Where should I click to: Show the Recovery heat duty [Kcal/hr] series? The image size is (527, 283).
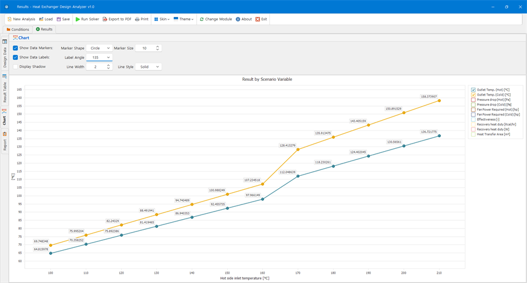pos(473,124)
